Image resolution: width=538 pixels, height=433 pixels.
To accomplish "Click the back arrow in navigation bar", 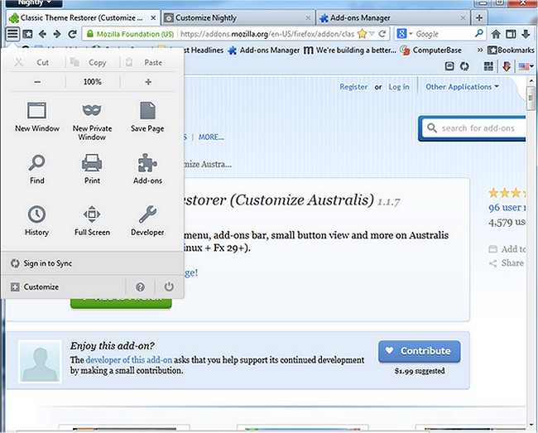I will [42, 34].
